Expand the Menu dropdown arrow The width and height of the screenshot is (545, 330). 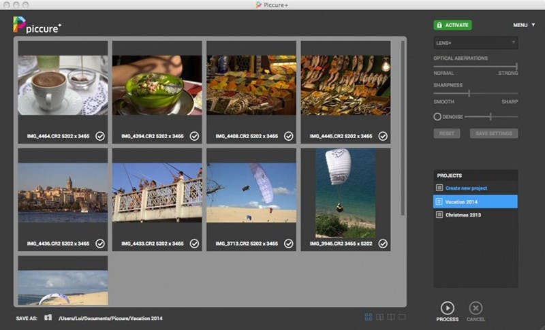(533, 25)
